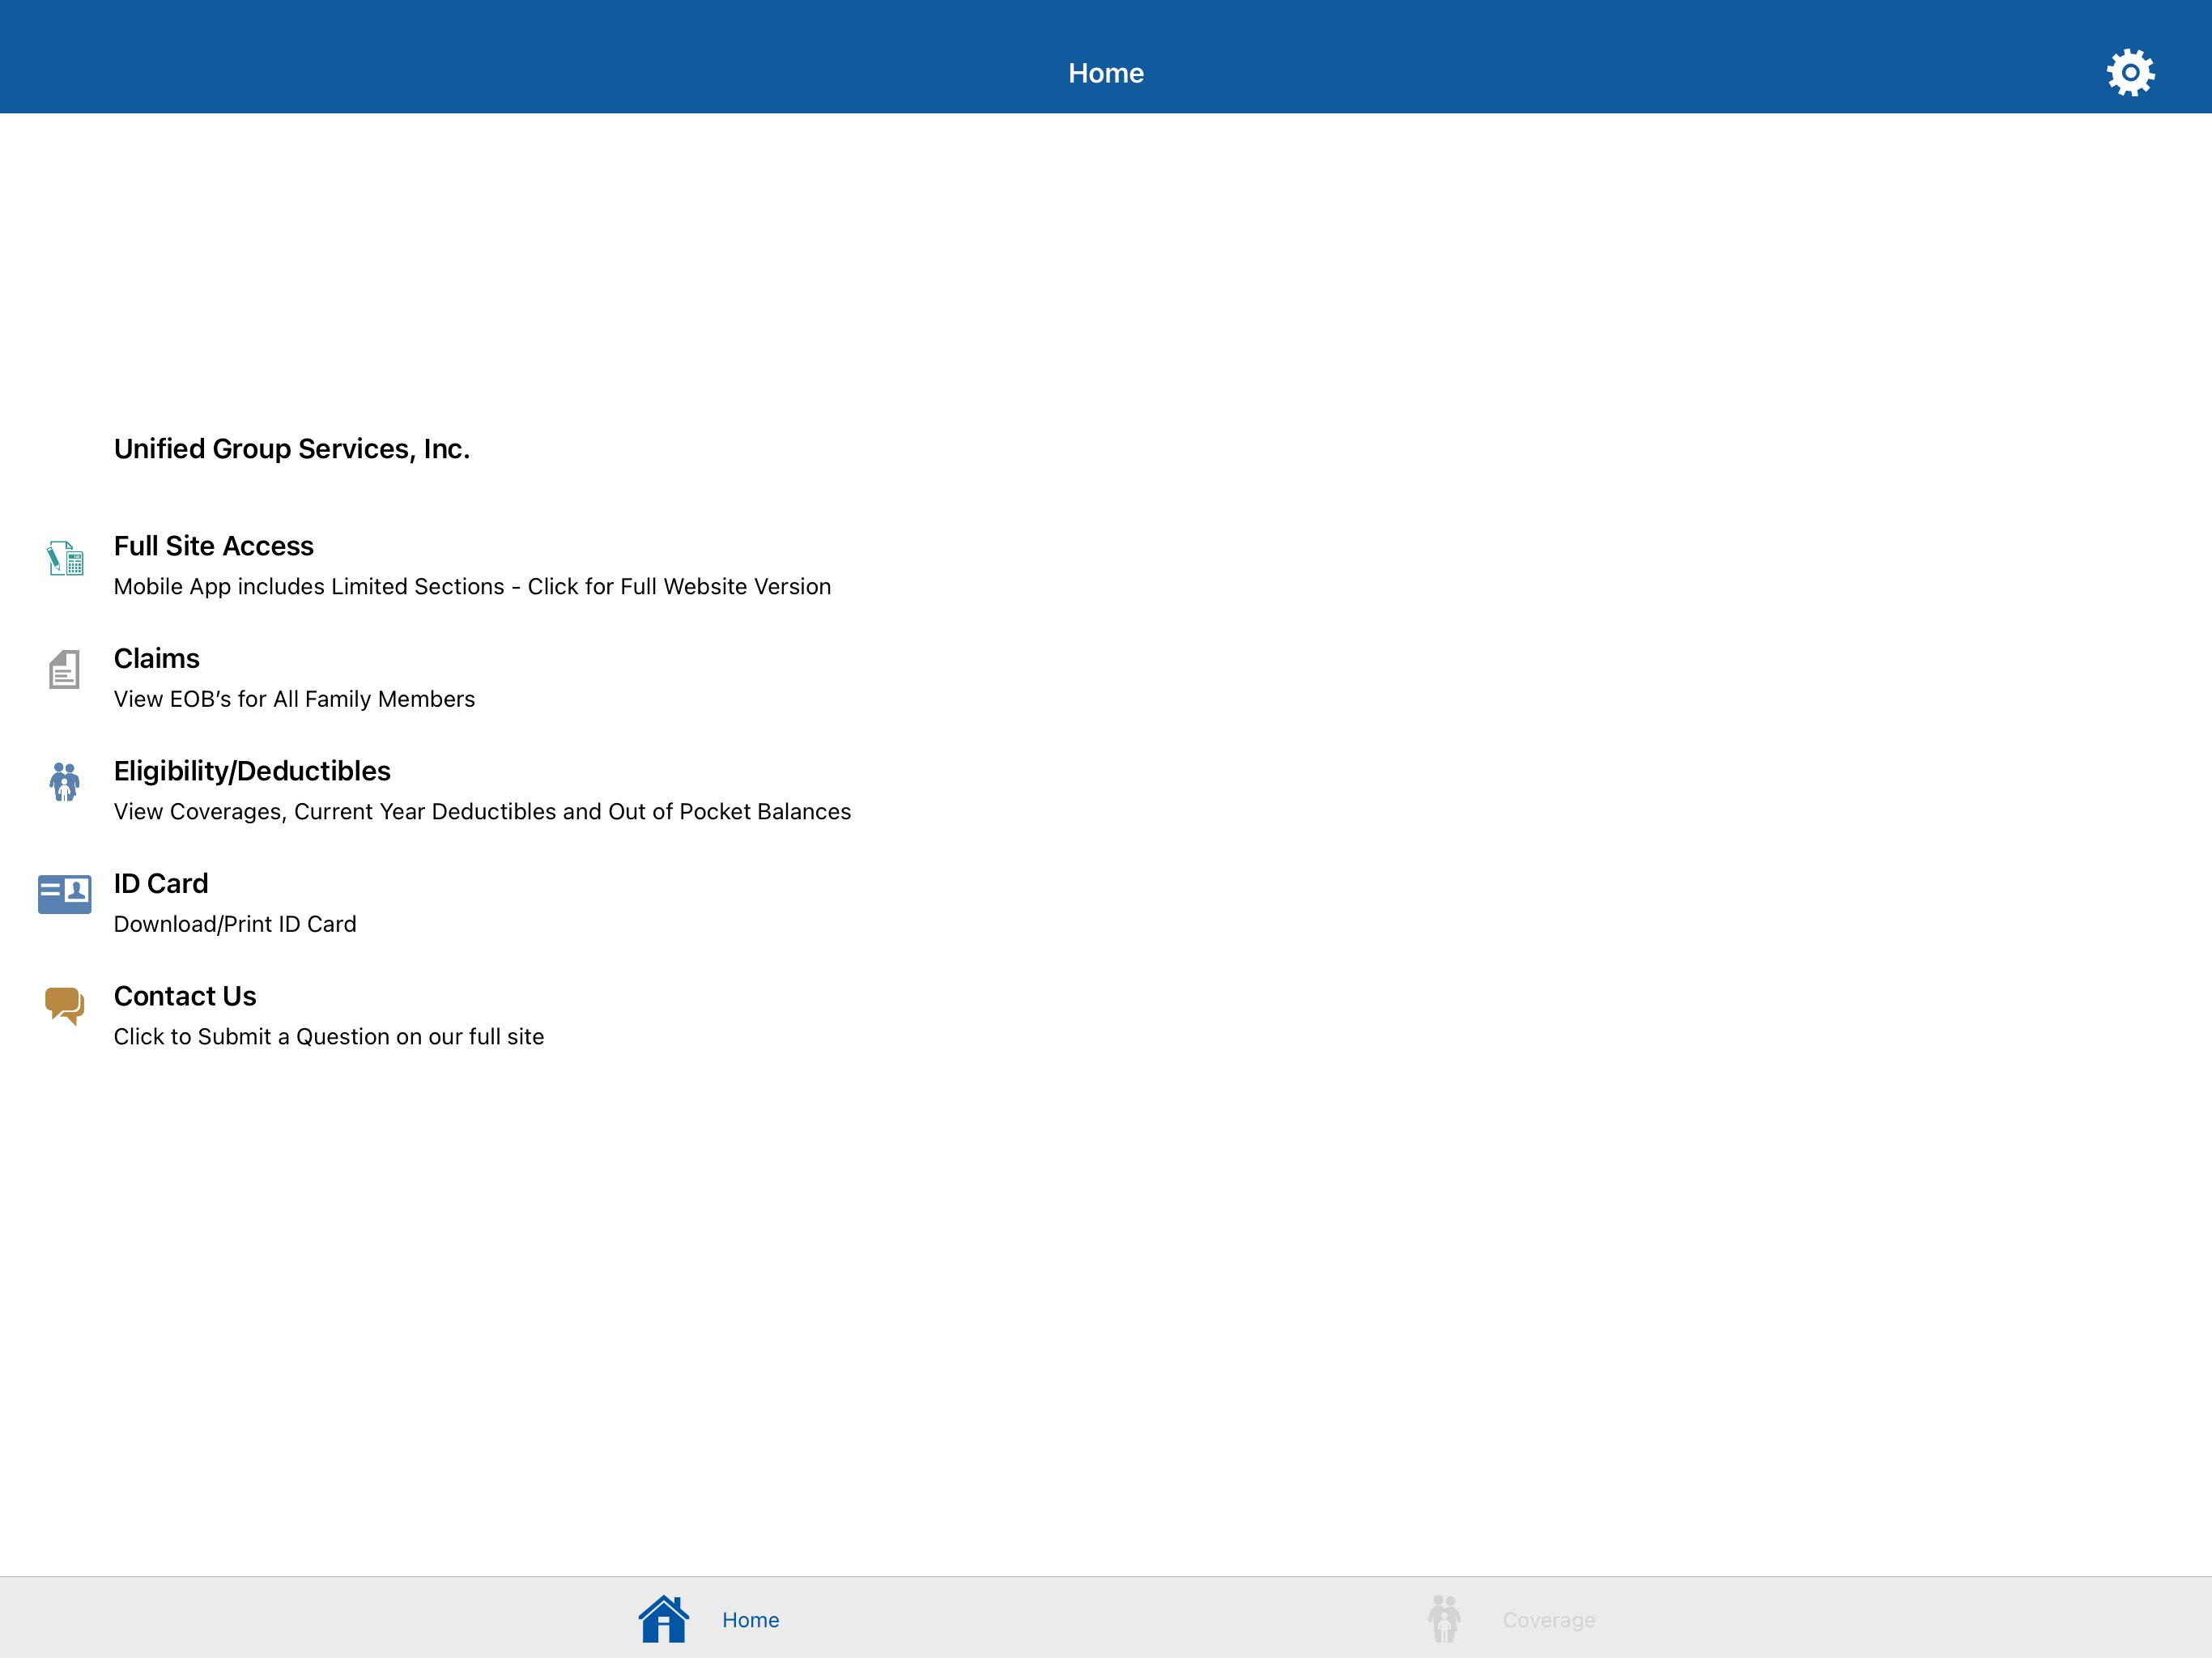This screenshot has width=2212, height=1658.
Task: Tap the ID Card icon
Action: [x=64, y=894]
